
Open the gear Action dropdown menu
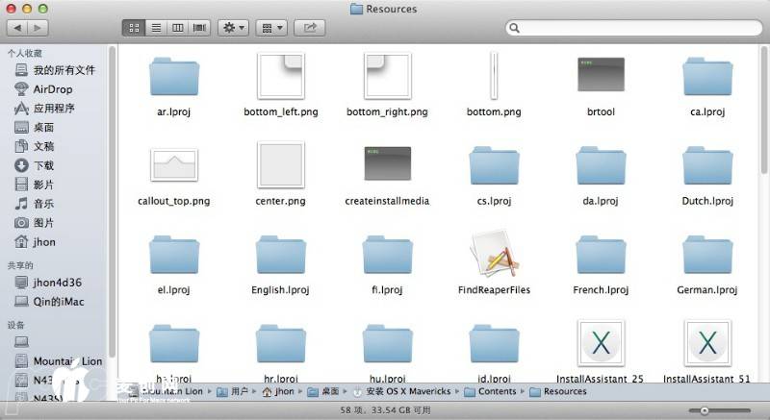233,28
